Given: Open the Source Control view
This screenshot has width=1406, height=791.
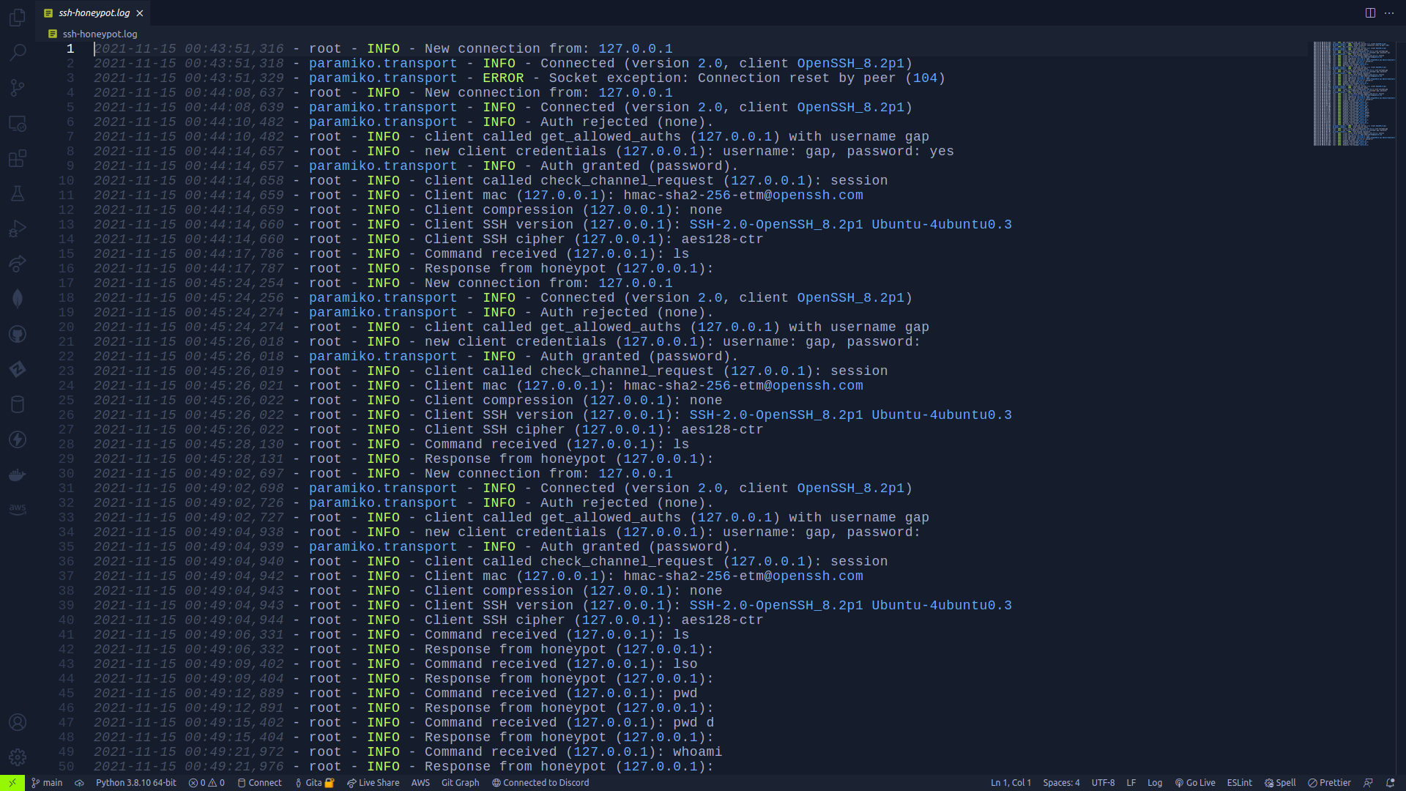Looking at the screenshot, I should pos(18,88).
